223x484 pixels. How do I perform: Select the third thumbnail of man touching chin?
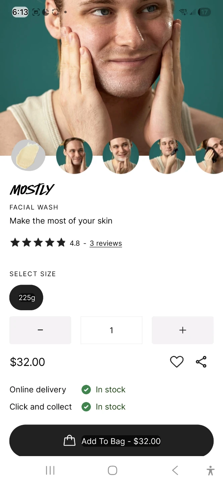coord(121,156)
